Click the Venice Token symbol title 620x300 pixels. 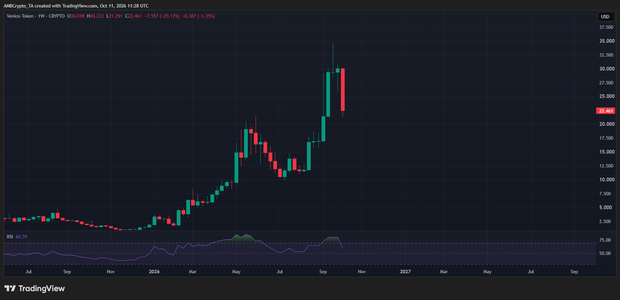[x=20, y=16]
